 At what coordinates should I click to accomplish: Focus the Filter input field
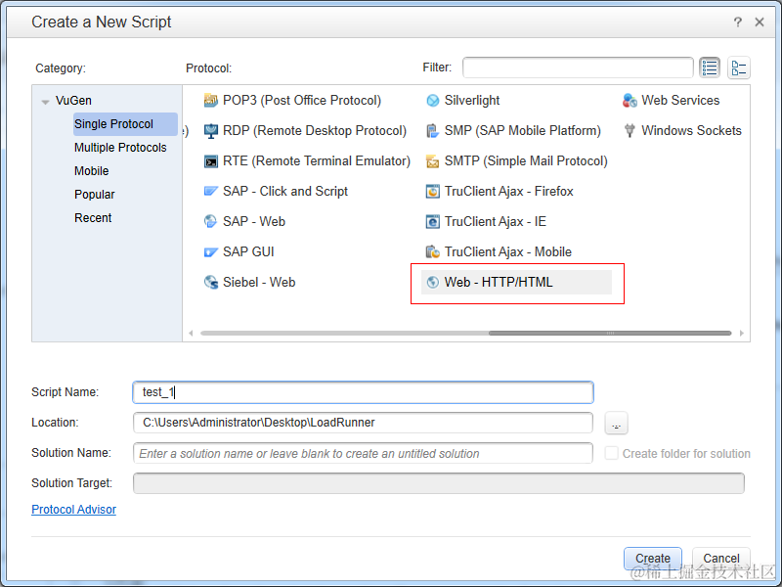point(578,68)
